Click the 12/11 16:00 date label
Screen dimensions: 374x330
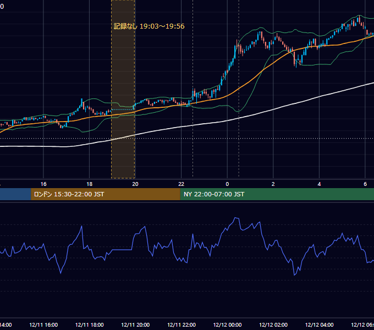tap(43, 325)
